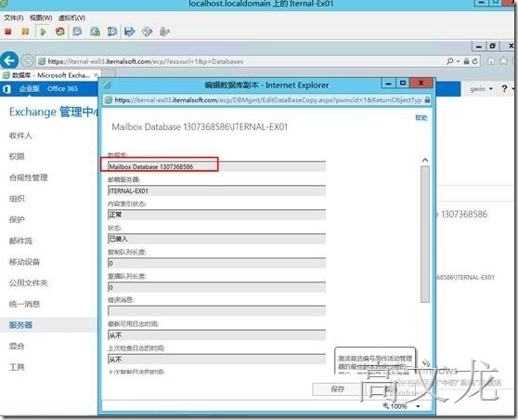The height and width of the screenshot is (420, 518).
Task: Click the favorites star icon
Action: 503,61
